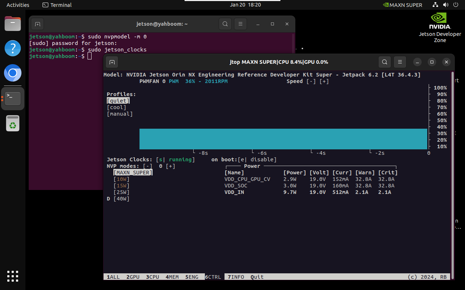This screenshot has width=465, height=290.
Task: Open hamburger menu in jtop window
Action: coord(400,62)
